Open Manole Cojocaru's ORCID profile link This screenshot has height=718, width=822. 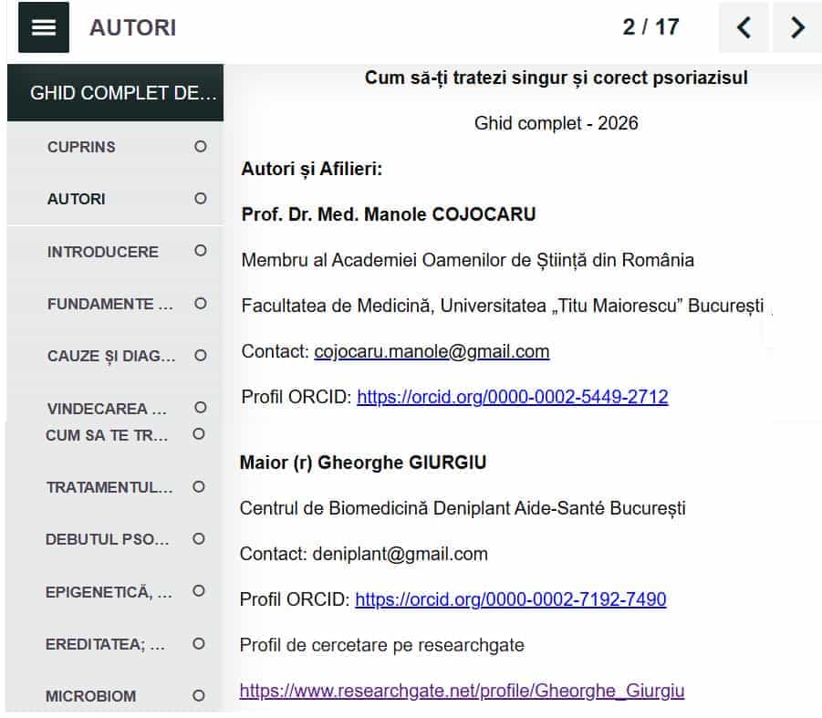coord(512,397)
